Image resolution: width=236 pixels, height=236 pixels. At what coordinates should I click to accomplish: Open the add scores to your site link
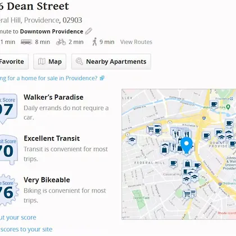(x=26, y=229)
